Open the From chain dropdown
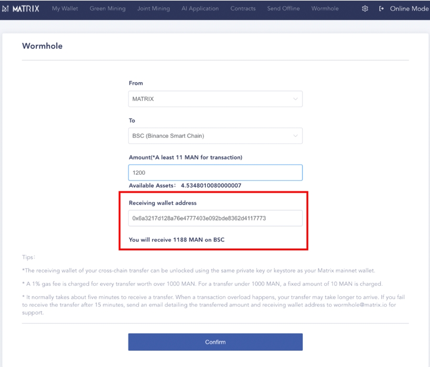The width and height of the screenshot is (430, 367). (215, 99)
